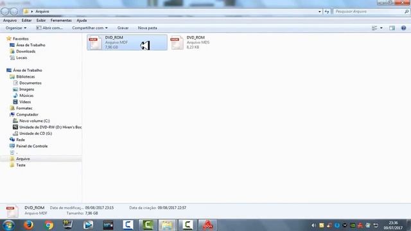Open Novo volume (C:) drive
This screenshot has width=411, height=231.
point(31,121)
